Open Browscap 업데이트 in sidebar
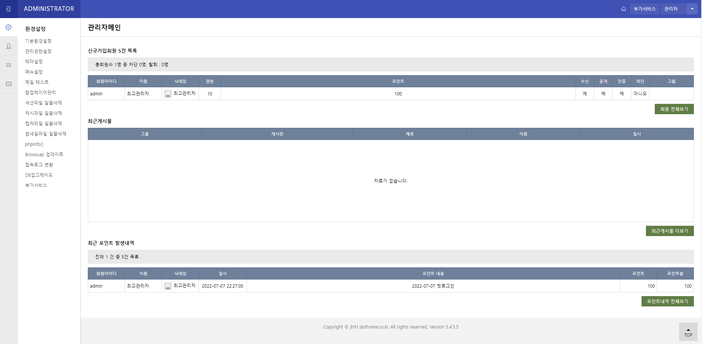 [44, 154]
